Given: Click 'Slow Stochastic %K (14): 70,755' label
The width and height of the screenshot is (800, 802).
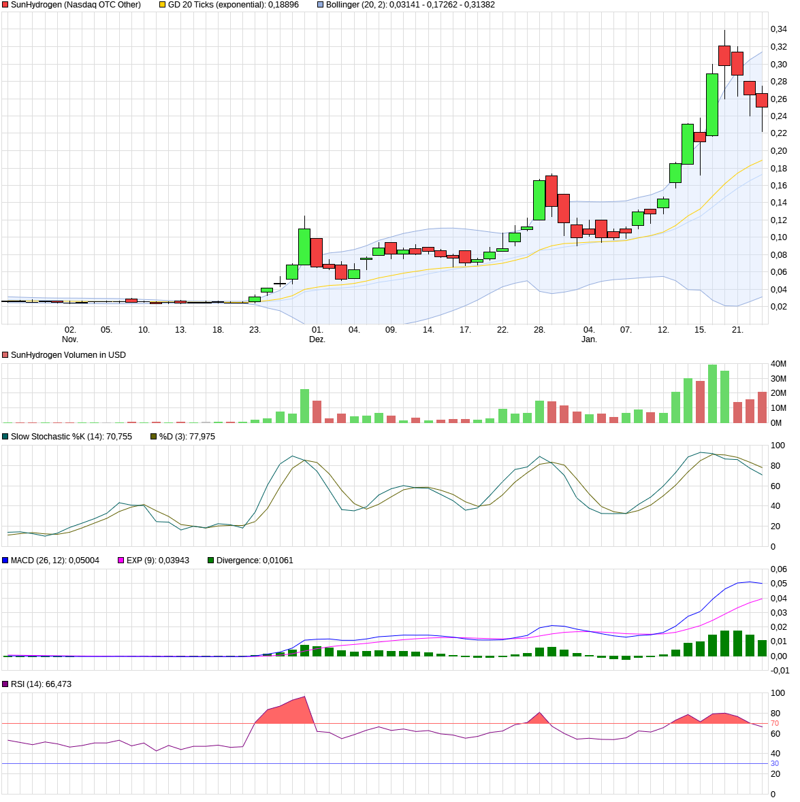Looking at the screenshot, I should coord(71,437).
